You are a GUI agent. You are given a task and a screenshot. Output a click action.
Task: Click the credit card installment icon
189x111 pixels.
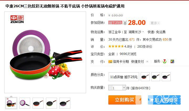pos(110,62)
